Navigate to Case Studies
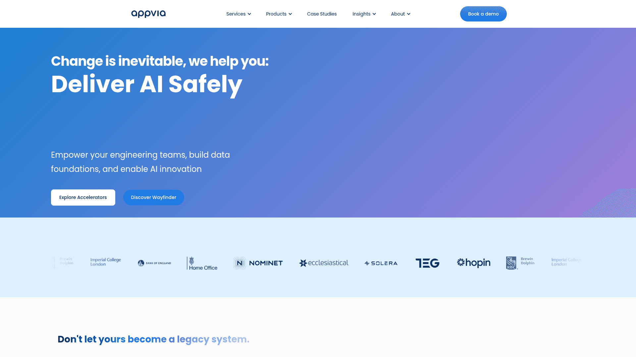 point(322,14)
